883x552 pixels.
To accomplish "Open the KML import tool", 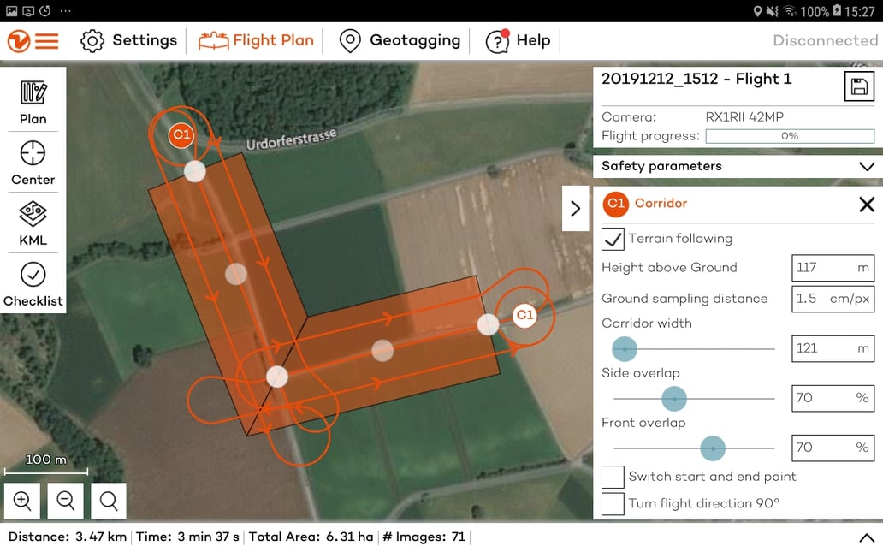I will pyautogui.click(x=33, y=223).
